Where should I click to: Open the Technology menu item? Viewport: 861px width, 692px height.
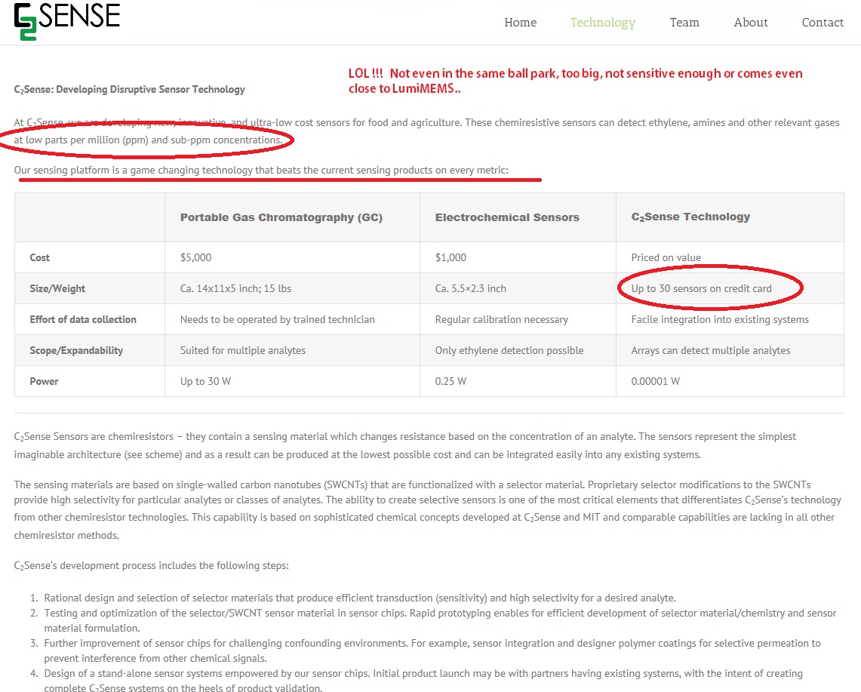click(602, 23)
